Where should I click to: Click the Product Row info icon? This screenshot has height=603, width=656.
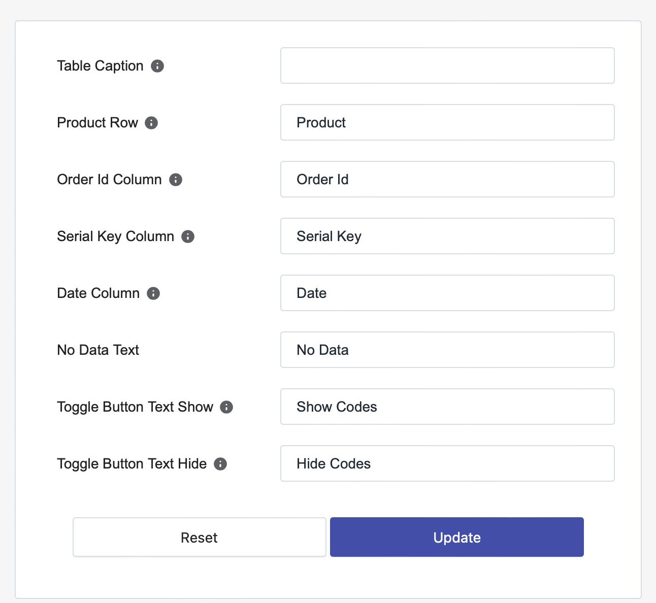coord(151,123)
